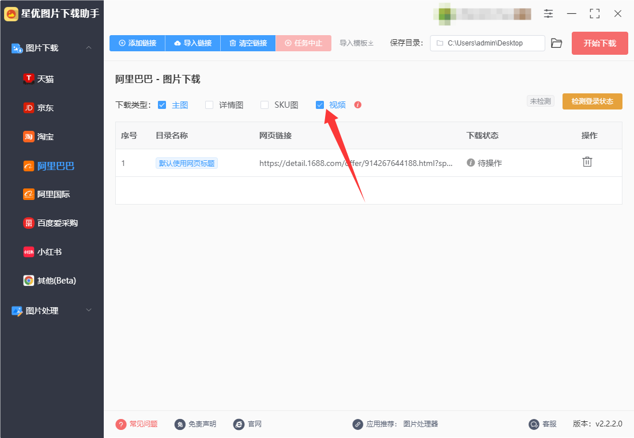Click the 待操作 status text in row 1

(x=490, y=163)
